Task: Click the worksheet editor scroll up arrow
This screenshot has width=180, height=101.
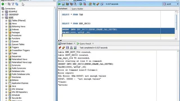Action: pos(176,12)
